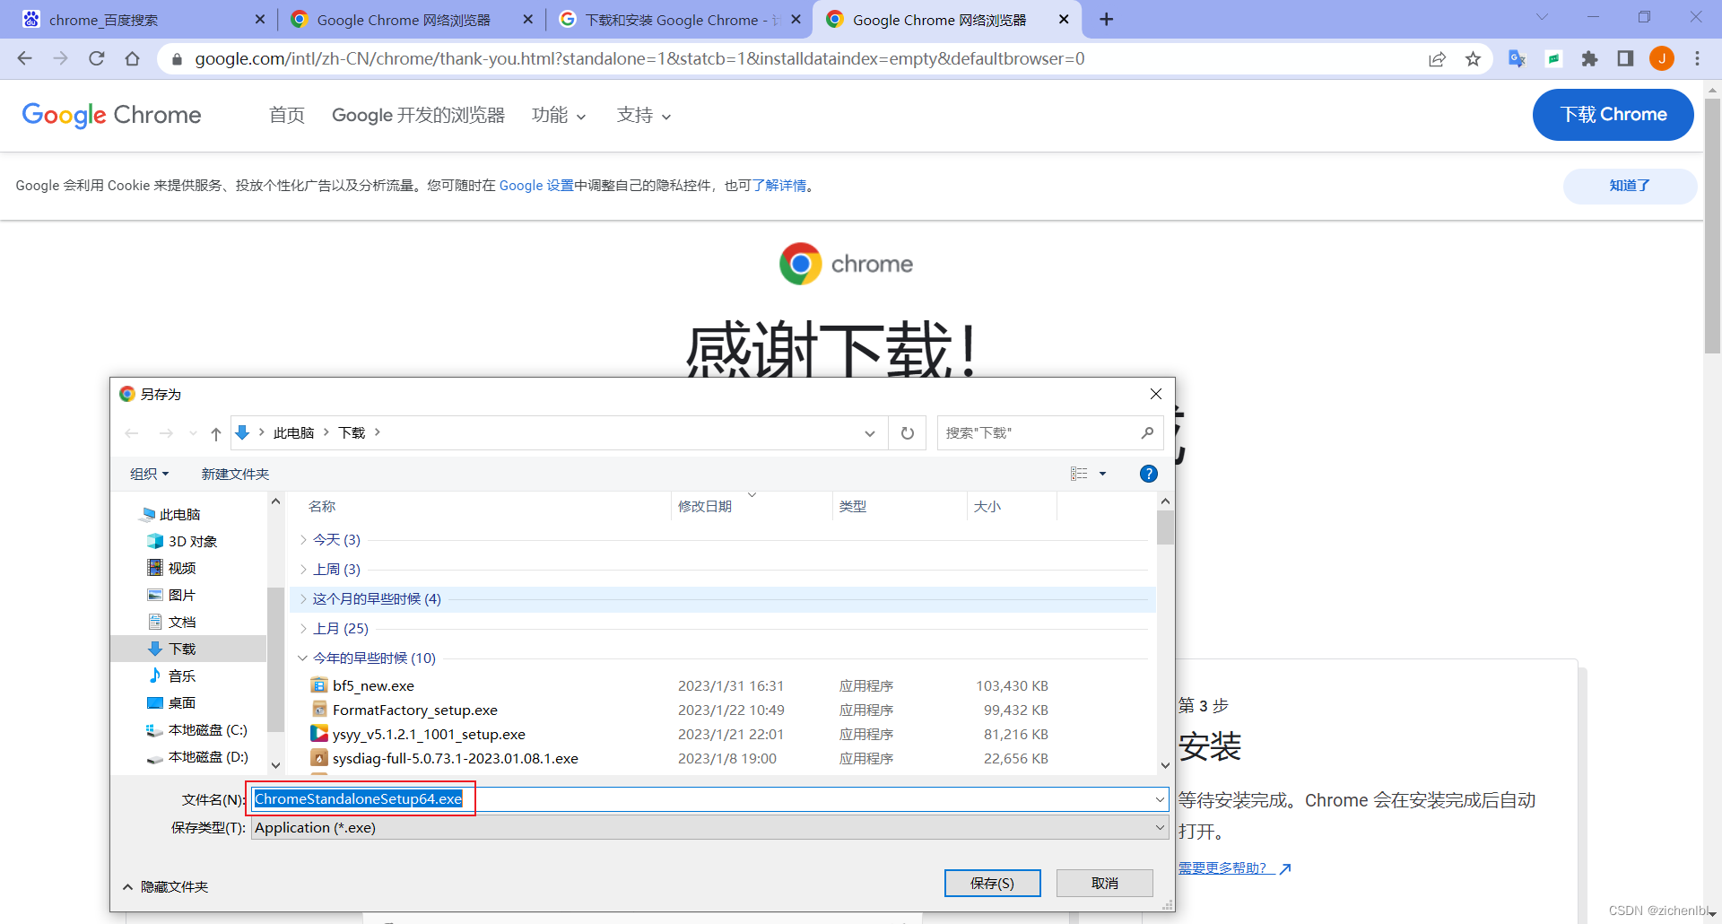The width and height of the screenshot is (1722, 924).
Task: Open a new tab with plus icon
Action: [1107, 20]
